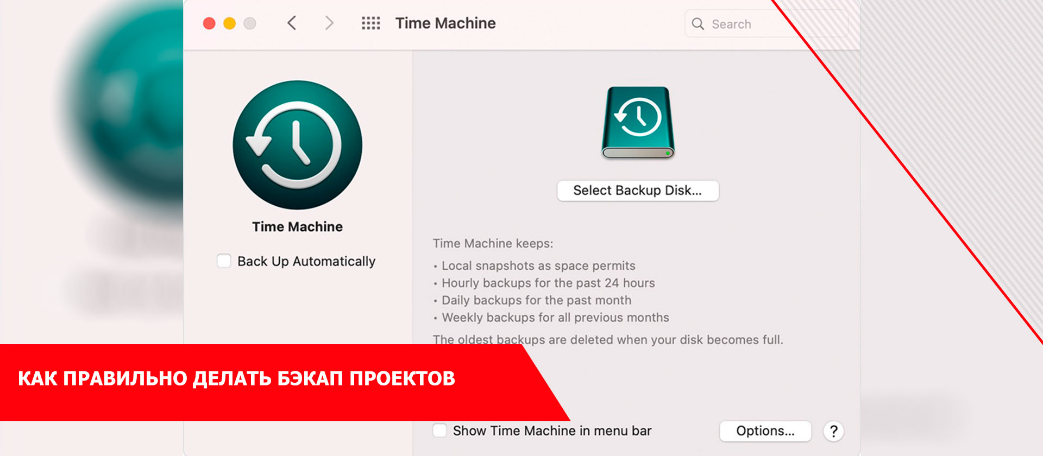
Task: Click 'The oldest backups are deleted' sentence
Action: point(608,340)
